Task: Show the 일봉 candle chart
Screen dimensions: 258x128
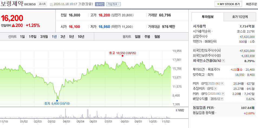Action: click(138, 37)
